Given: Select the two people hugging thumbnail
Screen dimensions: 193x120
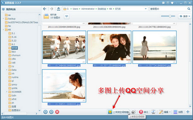Looking at the screenshot, I should (x=109, y=47).
